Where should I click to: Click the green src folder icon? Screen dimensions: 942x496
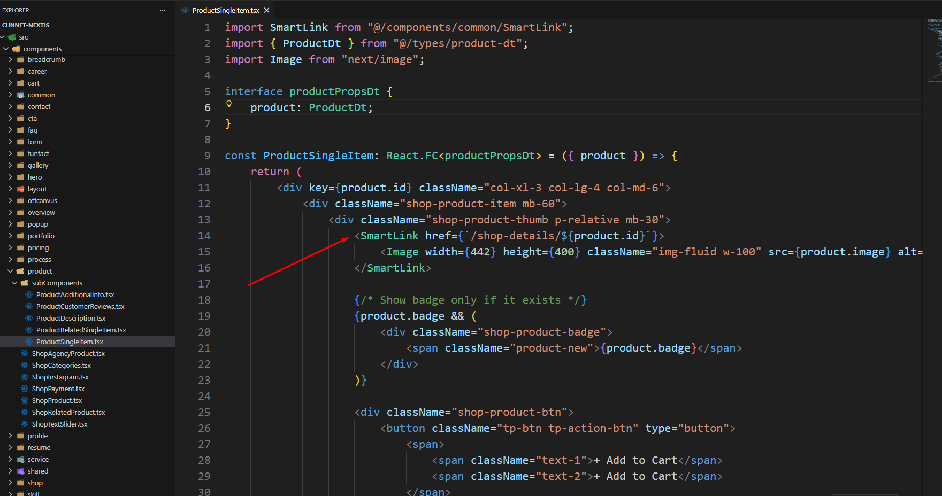pyautogui.click(x=11, y=37)
